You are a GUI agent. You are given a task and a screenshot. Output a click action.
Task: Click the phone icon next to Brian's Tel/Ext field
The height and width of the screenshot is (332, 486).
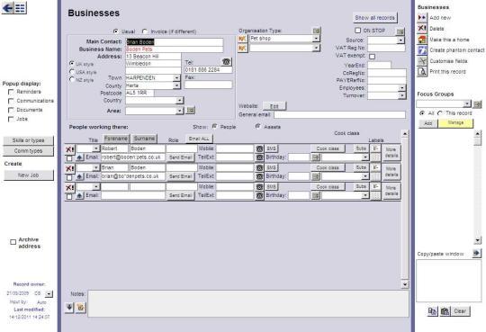[259, 176]
